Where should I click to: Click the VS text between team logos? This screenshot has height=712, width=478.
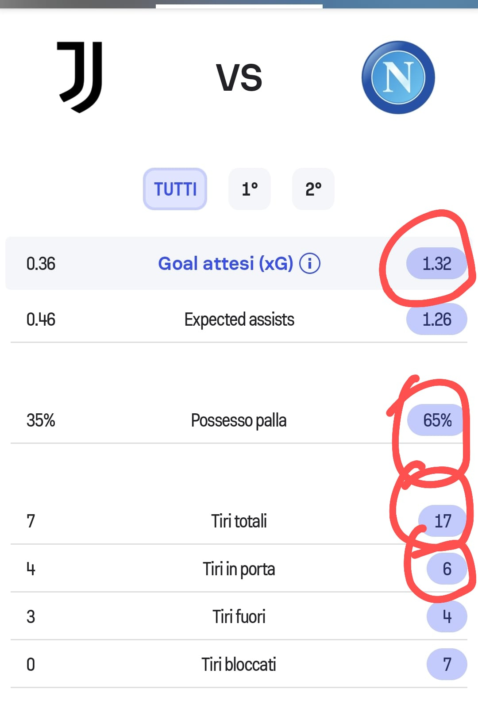click(x=239, y=77)
